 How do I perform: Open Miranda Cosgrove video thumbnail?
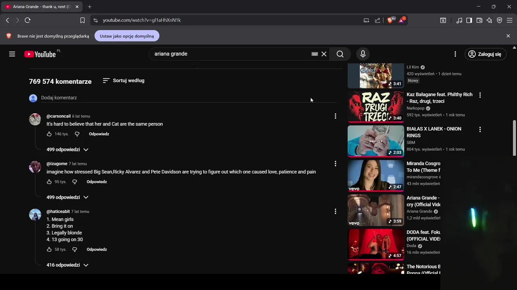pyautogui.click(x=376, y=176)
